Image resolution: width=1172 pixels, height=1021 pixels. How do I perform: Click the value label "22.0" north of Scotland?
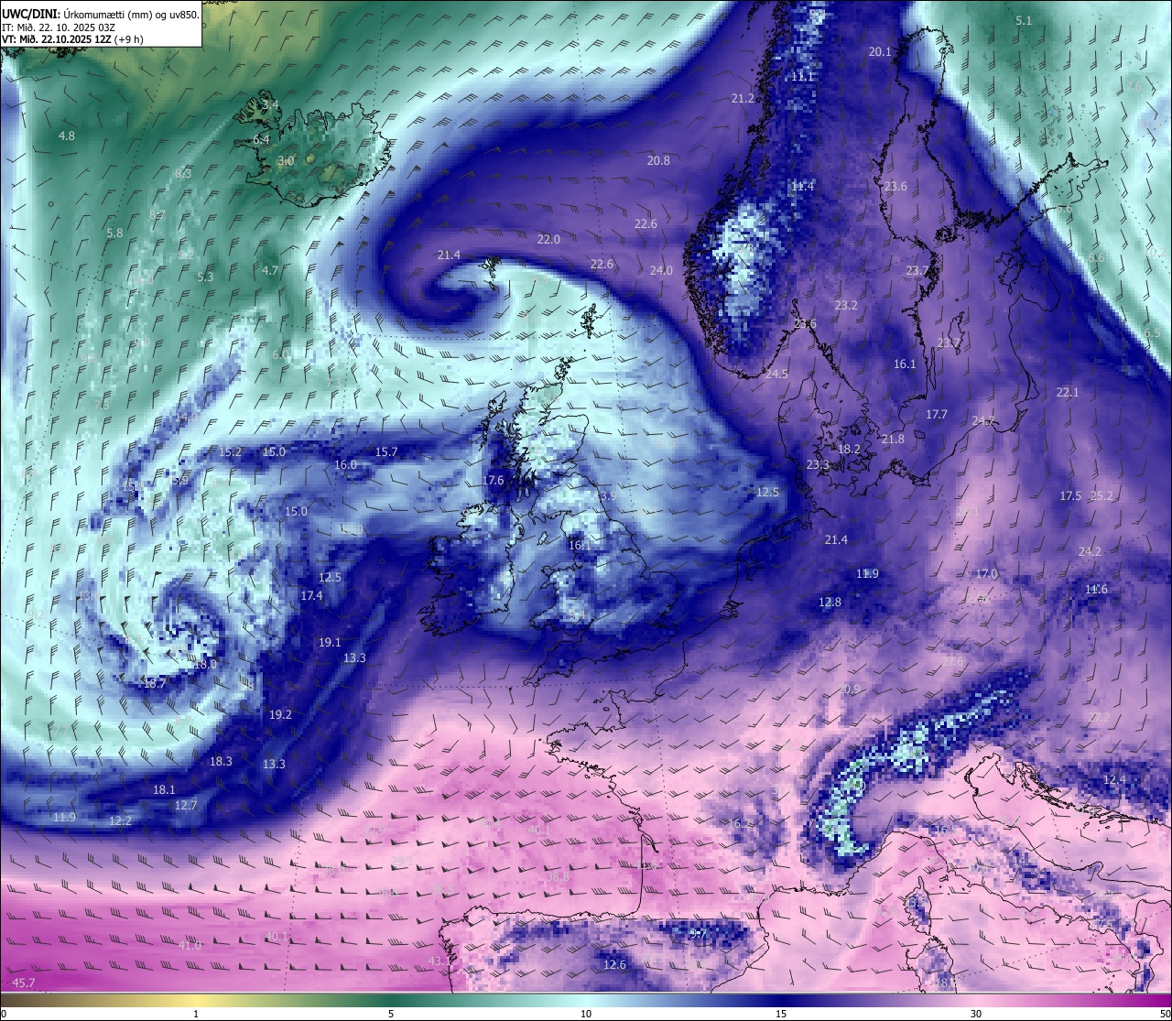click(x=548, y=239)
